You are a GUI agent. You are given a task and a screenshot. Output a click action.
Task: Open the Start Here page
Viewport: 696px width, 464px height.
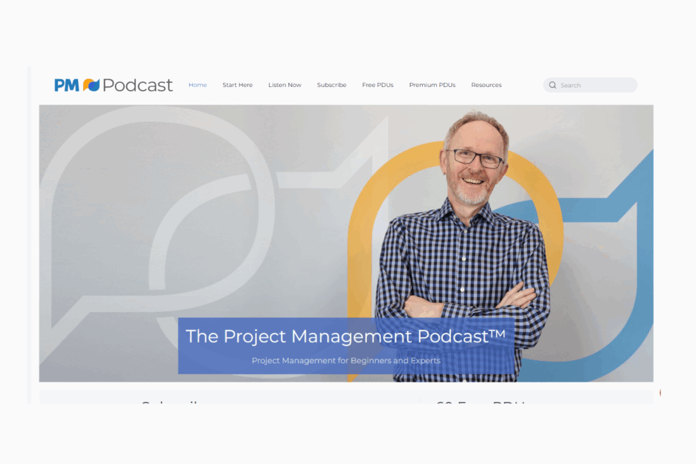[x=237, y=85]
